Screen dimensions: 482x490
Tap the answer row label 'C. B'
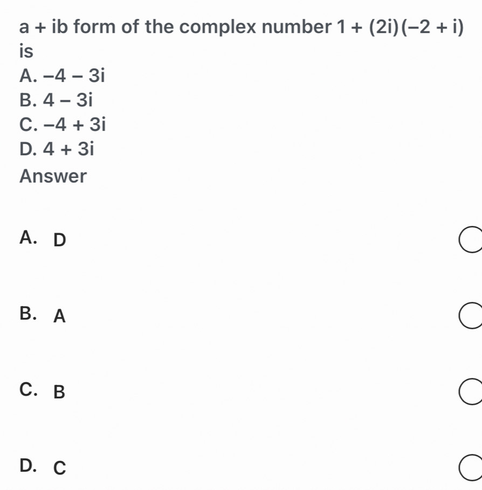[x=42, y=391]
